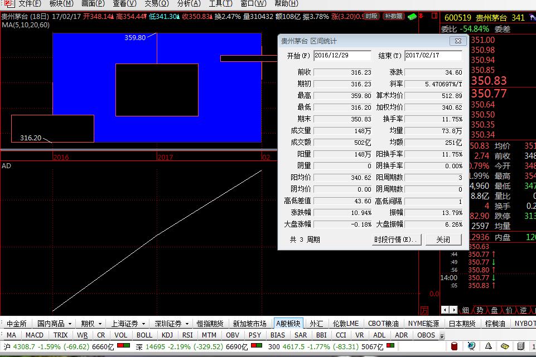This screenshot has width=536, height=357.
Task: Select the 盘 tab in quote panel
Action: click(494, 310)
